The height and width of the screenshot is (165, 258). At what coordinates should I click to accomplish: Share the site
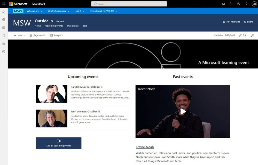click(x=248, y=22)
